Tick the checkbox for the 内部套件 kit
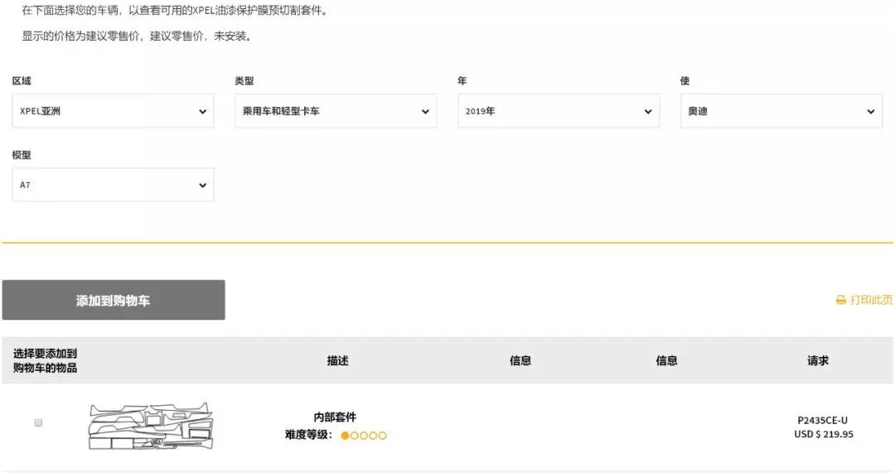Screen dimensions: 895x473 [x=38, y=422]
